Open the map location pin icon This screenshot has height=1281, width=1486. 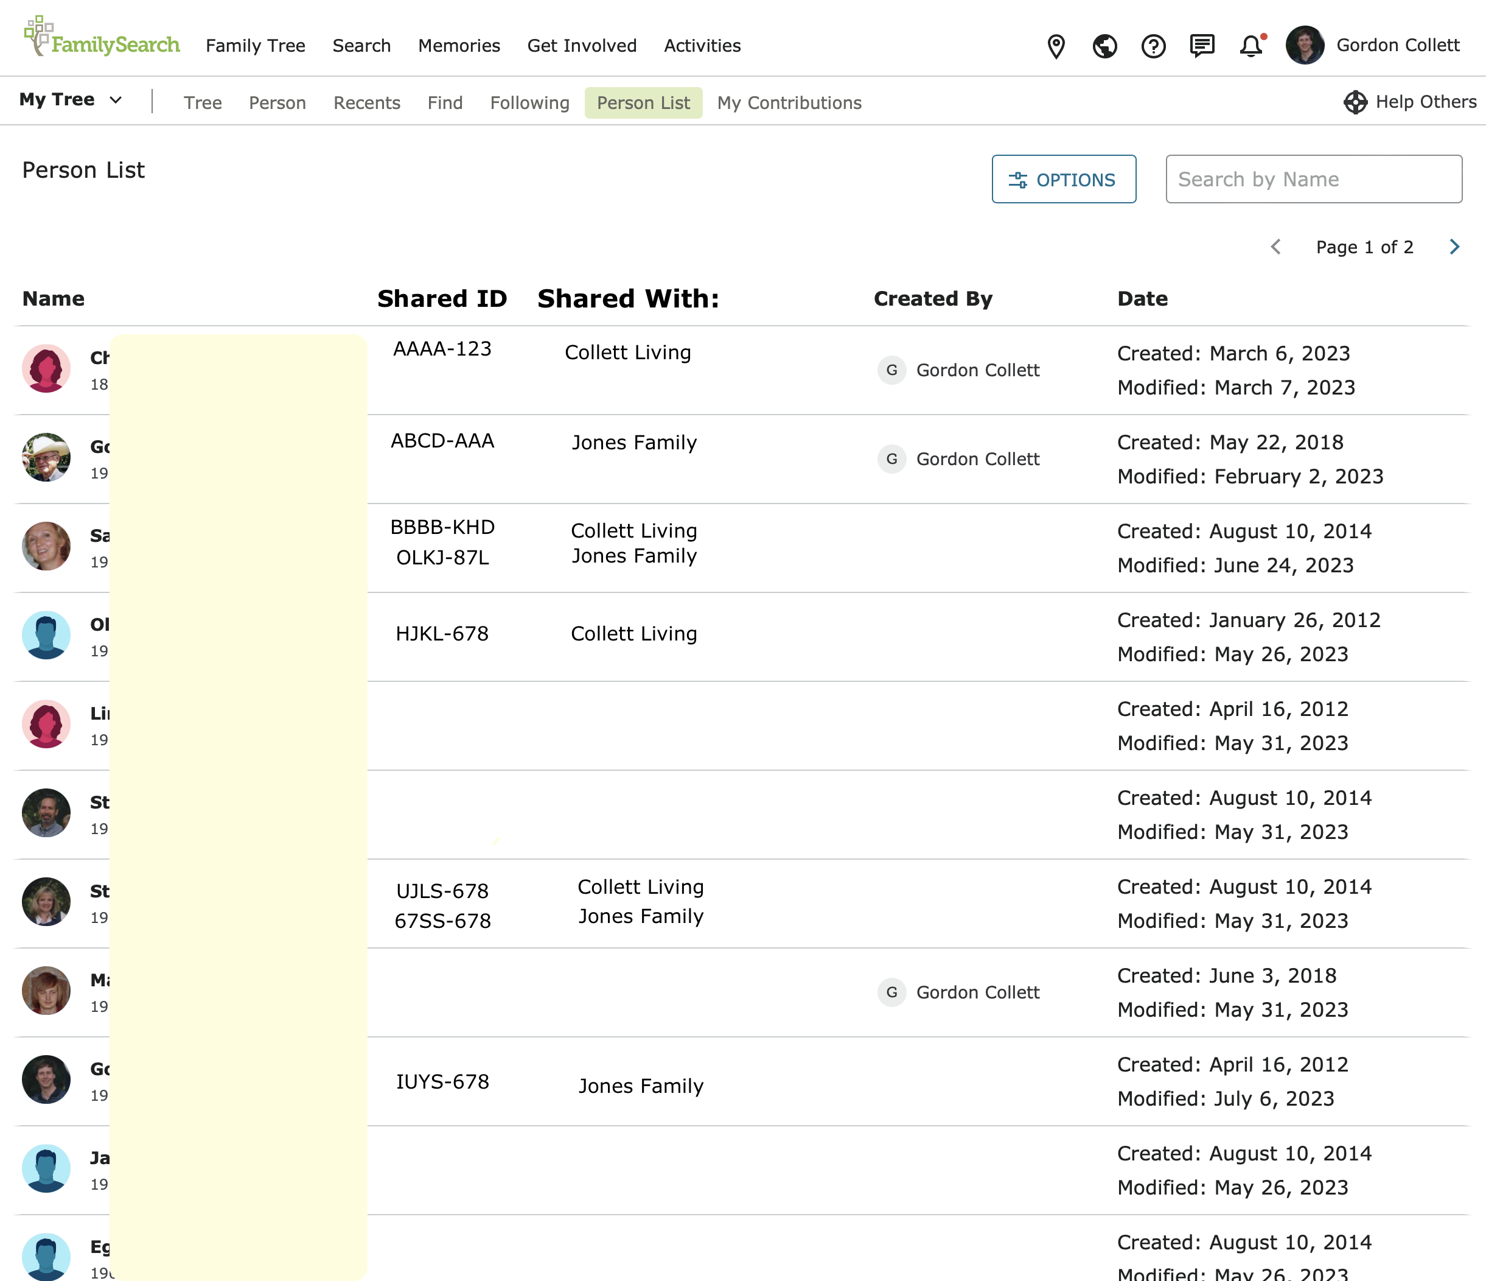1056,46
